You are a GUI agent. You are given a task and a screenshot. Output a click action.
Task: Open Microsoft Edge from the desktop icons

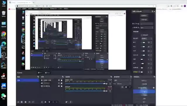(4, 45)
